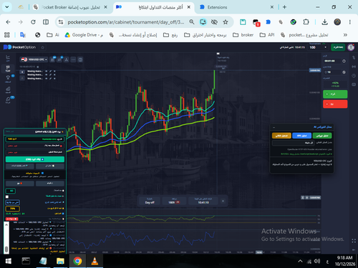Viewport: 358px width, 268px height.
Task: Click Chrome reload page button
Action: (33, 22)
